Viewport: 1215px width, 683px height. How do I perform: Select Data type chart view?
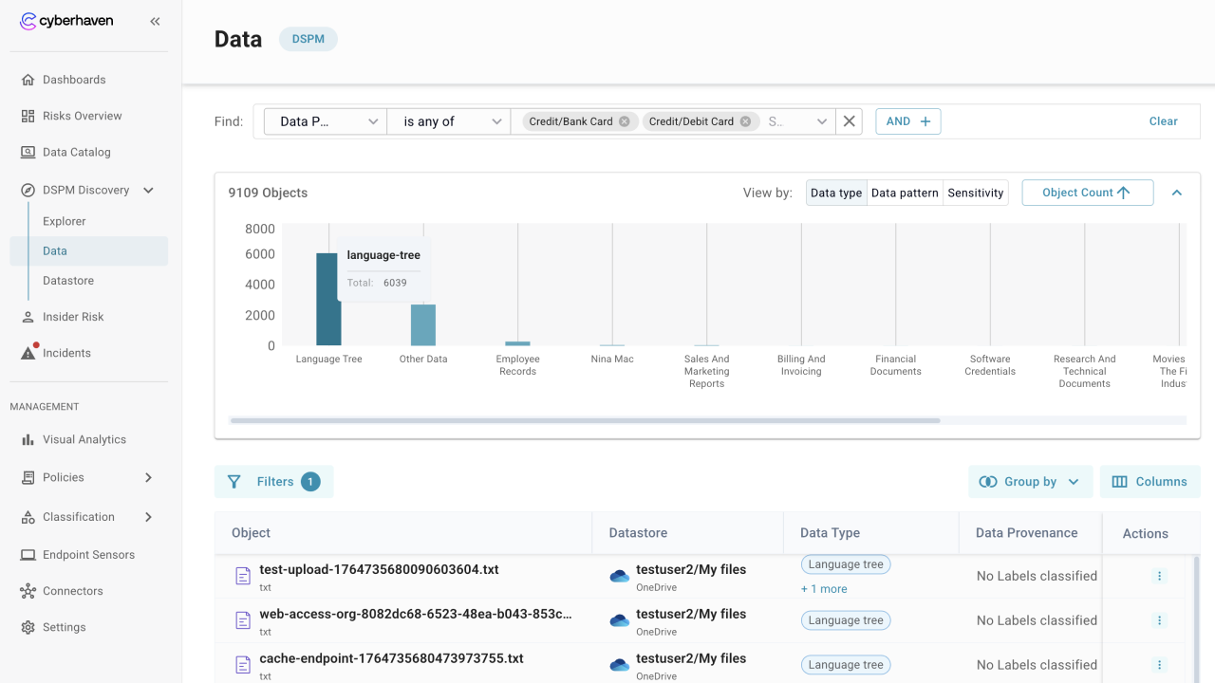point(836,193)
